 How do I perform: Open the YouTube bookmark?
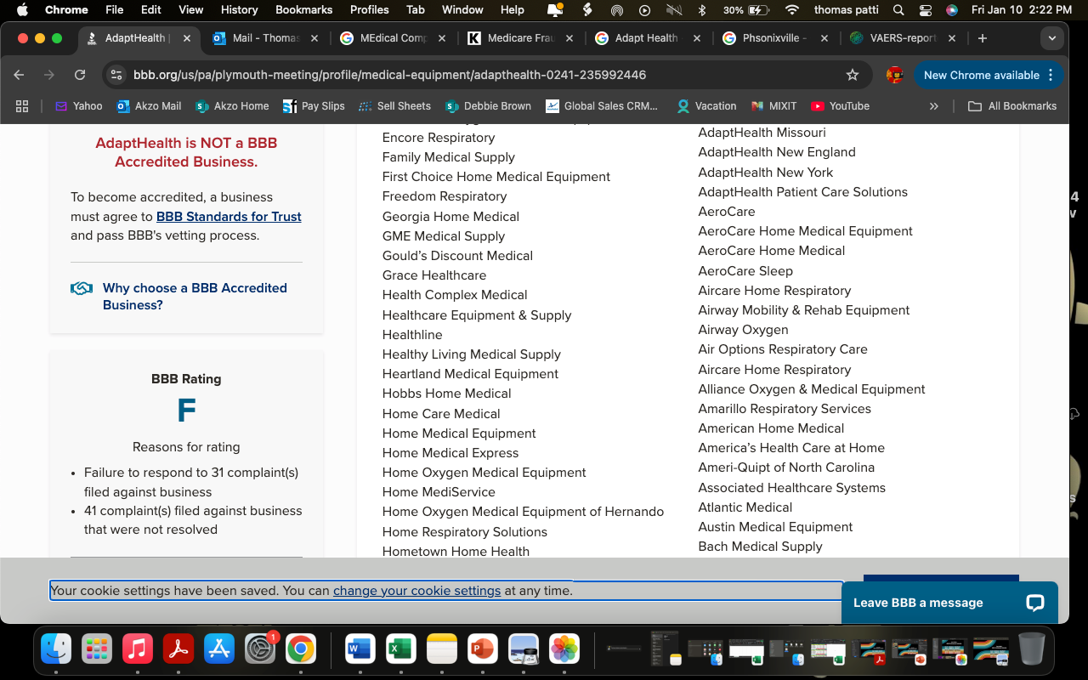[x=840, y=106]
